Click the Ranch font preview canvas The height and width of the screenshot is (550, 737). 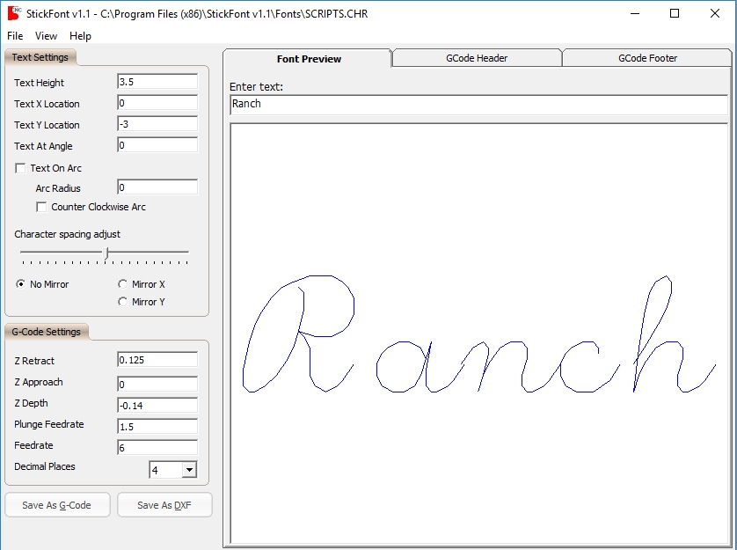pos(479,334)
